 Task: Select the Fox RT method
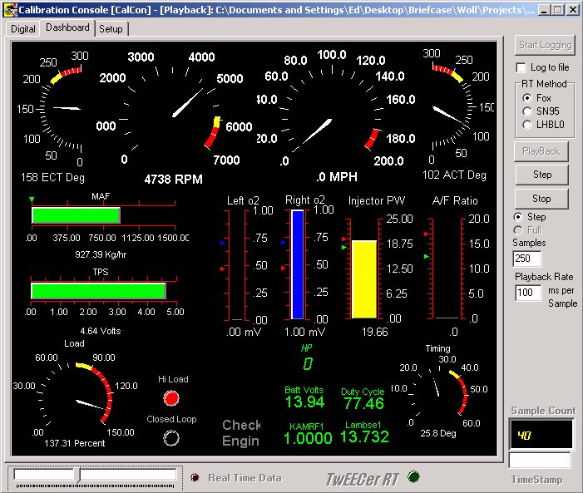526,98
